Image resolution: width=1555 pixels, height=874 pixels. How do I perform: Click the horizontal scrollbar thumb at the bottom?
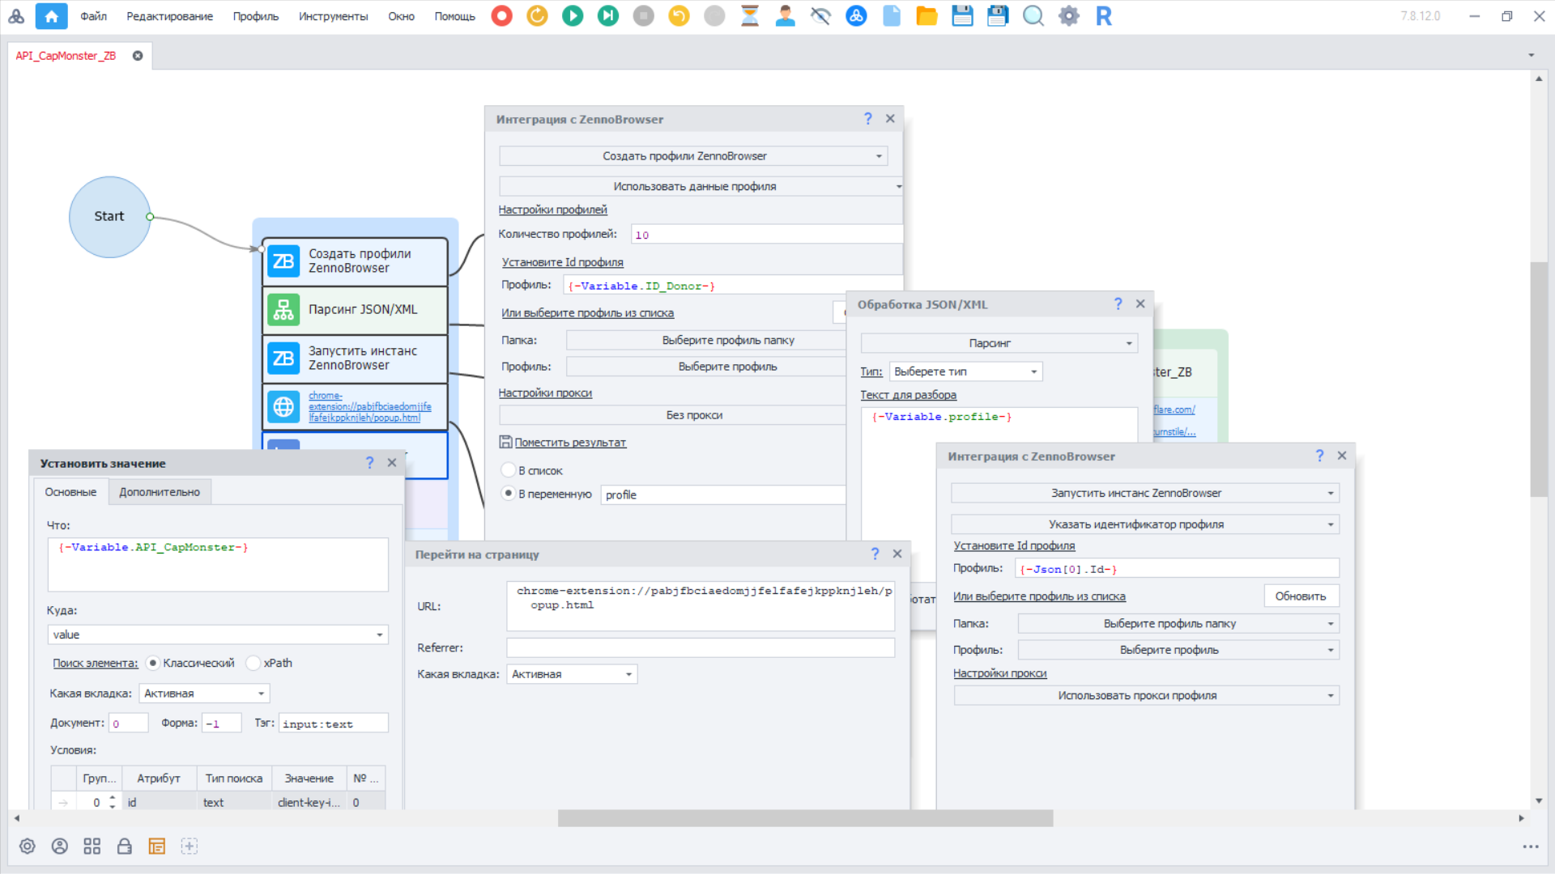point(805,819)
